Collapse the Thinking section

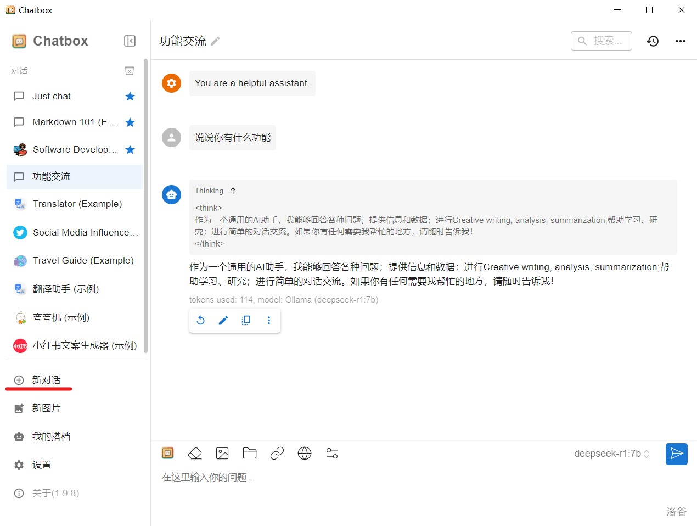pos(233,191)
